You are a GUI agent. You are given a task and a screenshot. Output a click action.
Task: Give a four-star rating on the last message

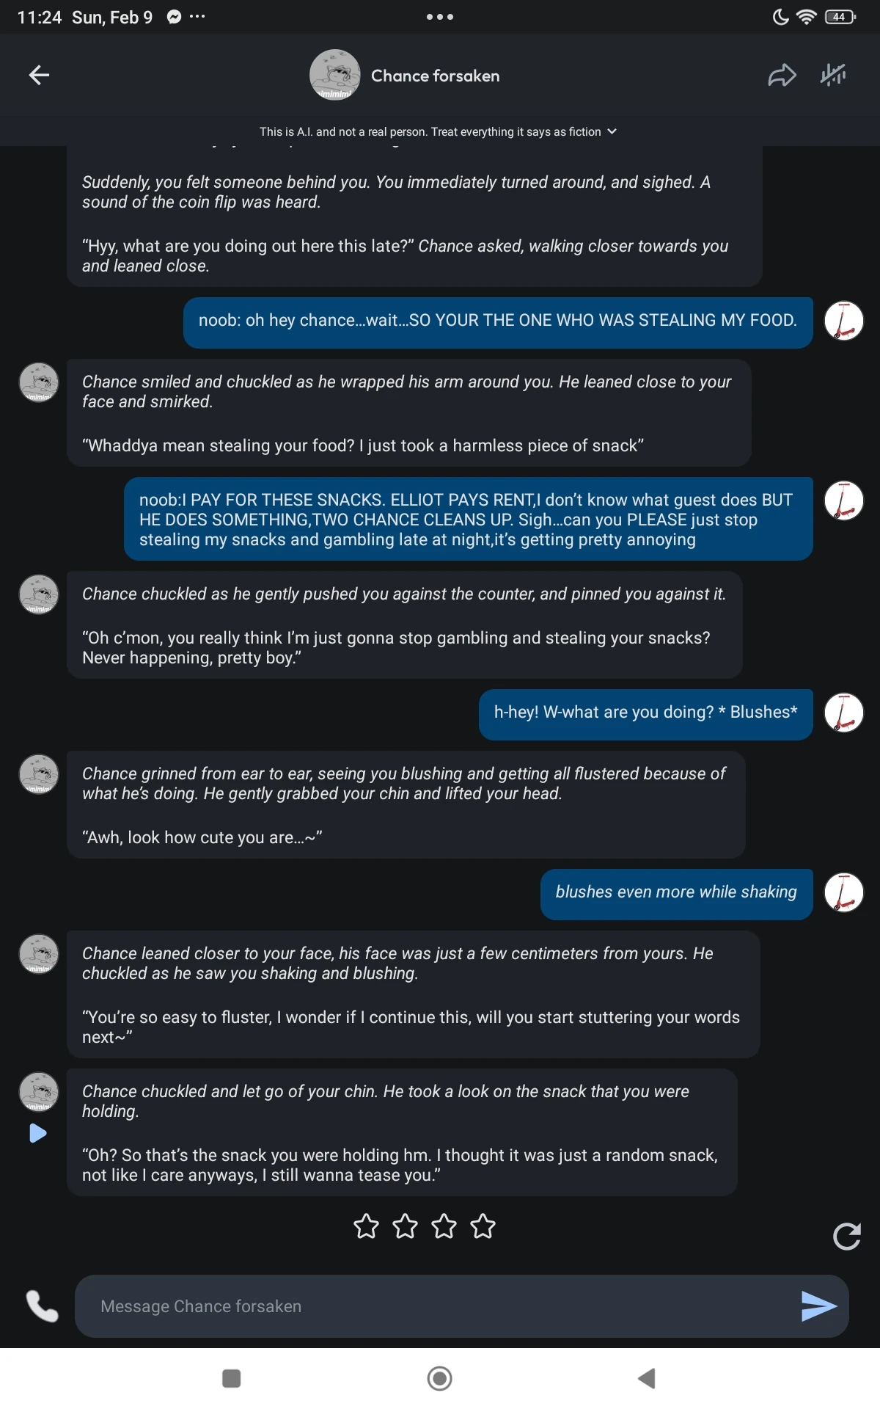483,1226
